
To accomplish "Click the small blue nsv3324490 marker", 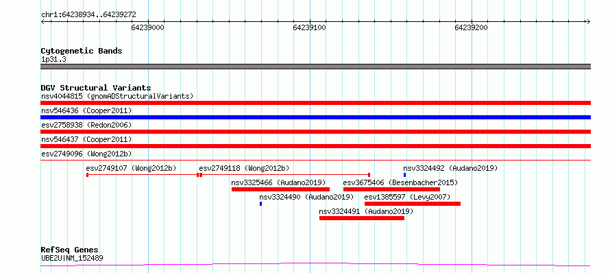I will [260, 204].
